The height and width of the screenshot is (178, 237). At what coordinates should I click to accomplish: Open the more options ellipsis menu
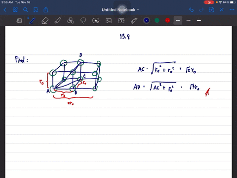(232, 10)
